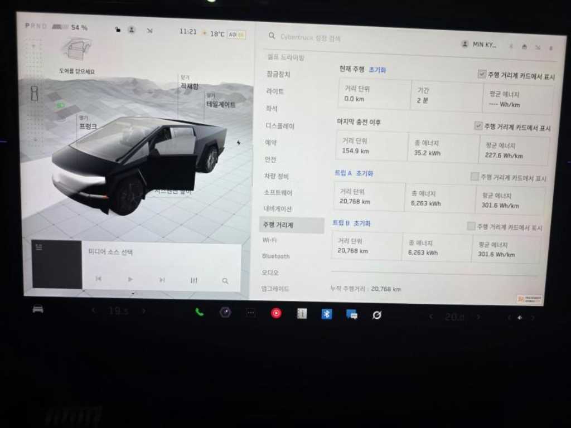Open the Bluetooth icon in the dock

pyautogui.click(x=326, y=314)
